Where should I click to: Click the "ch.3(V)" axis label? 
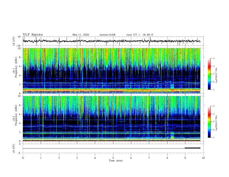click(14, 149)
